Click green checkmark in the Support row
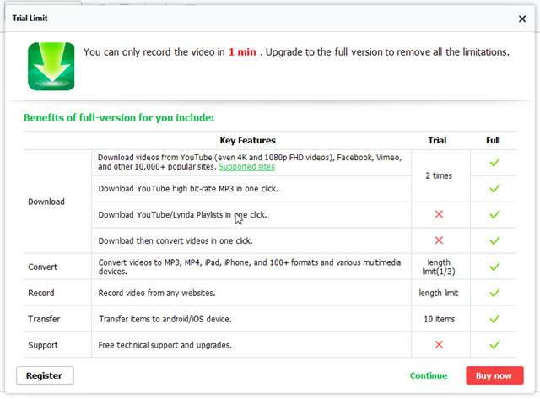This screenshot has width=540, height=399. (x=494, y=345)
